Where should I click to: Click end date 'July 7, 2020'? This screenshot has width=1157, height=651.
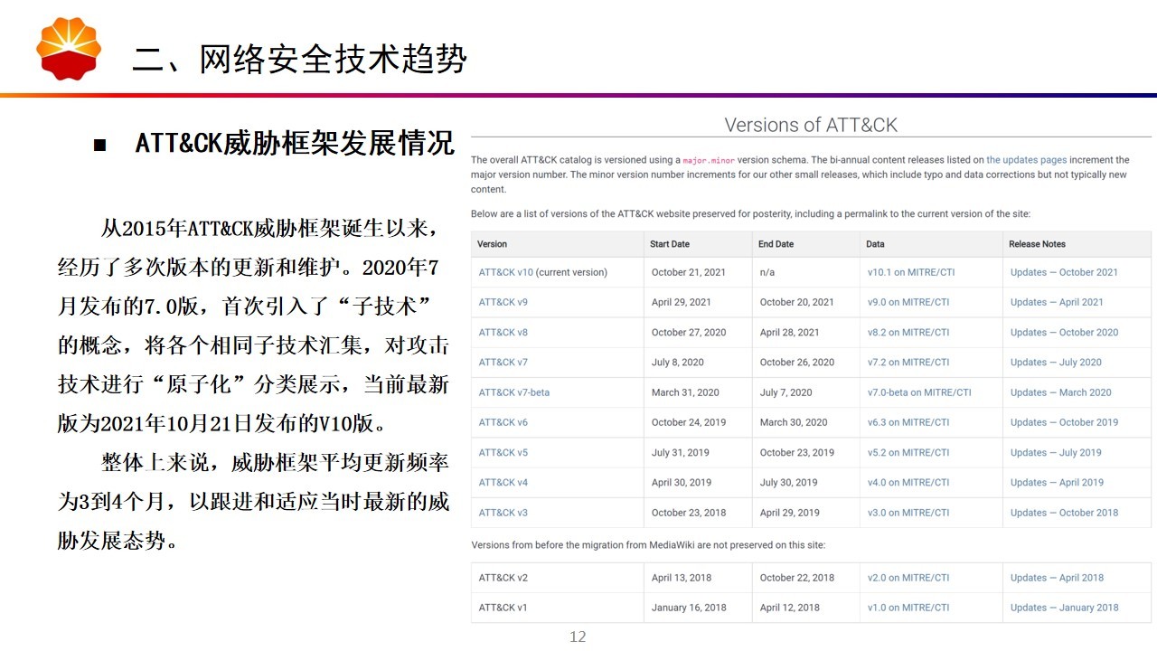(x=786, y=392)
